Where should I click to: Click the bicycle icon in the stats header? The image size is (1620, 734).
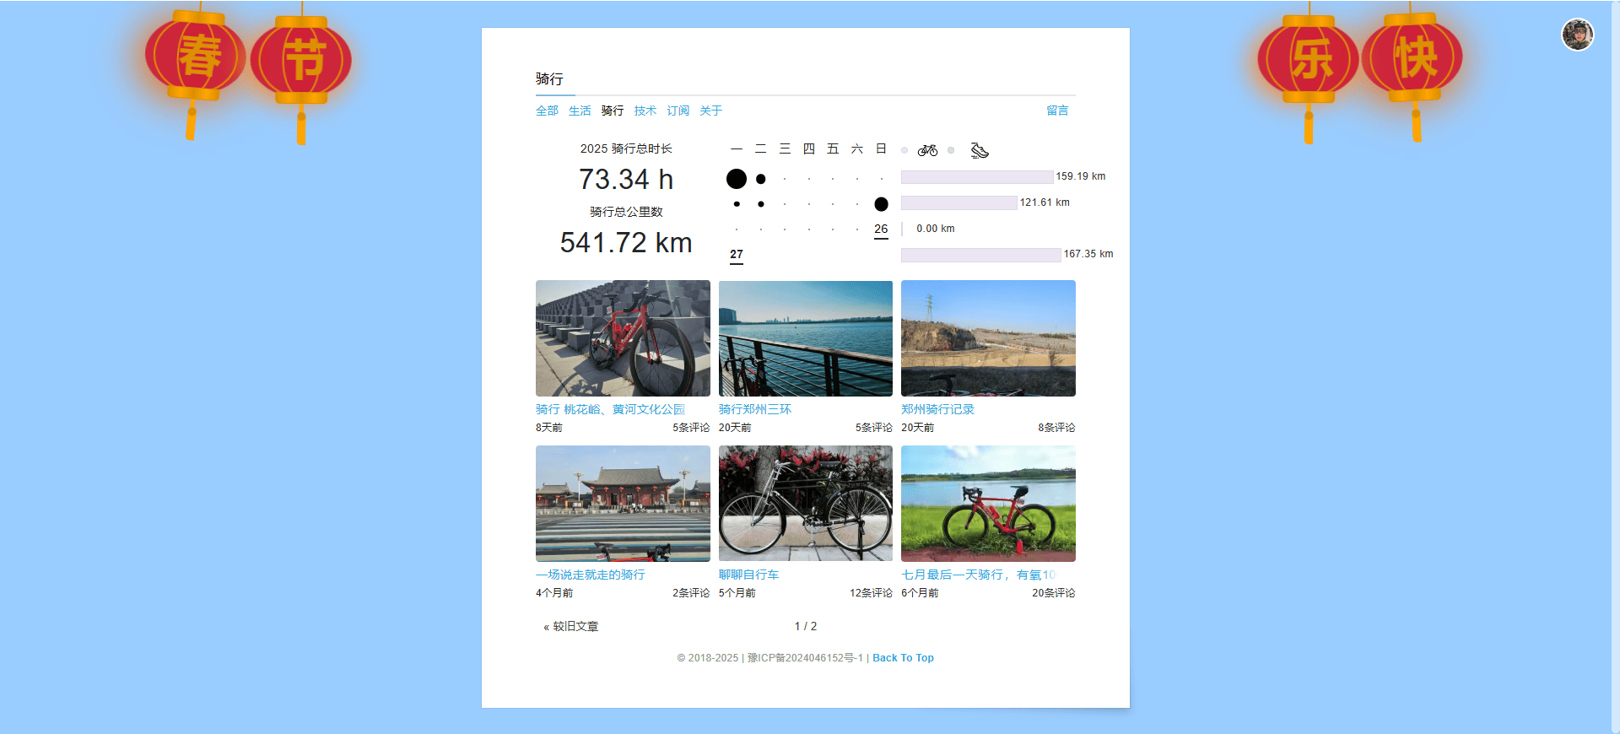click(927, 150)
